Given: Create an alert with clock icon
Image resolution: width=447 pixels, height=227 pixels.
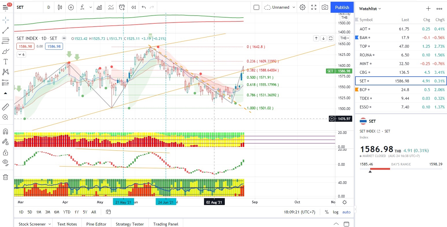Looking at the screenshot, I should point(122,7).
